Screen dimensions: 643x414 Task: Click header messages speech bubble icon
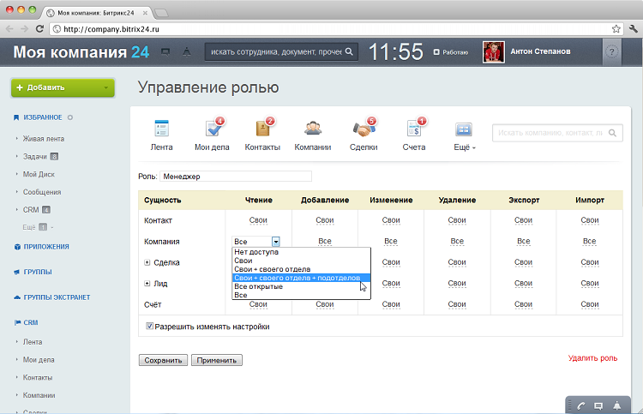[x=165, y=52]
